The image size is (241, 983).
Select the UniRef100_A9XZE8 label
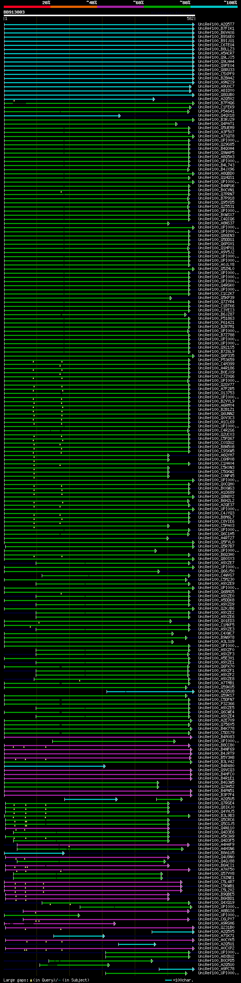(x=216, y=679)
